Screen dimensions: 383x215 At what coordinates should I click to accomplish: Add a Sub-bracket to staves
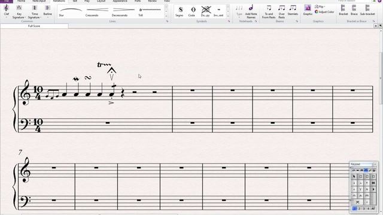[x=367, y=10]
